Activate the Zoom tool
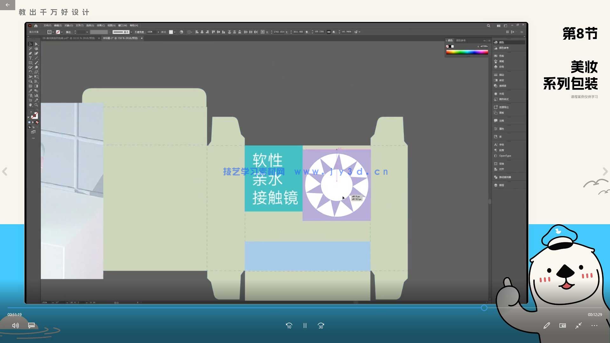This screenshot has height=343, width=610. click(x=37, y=105)
